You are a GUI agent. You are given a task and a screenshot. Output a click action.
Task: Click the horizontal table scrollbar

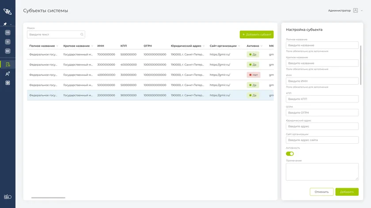[x=48, y=197]
